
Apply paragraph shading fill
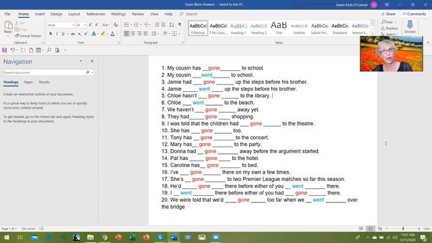tap(165, 34)
